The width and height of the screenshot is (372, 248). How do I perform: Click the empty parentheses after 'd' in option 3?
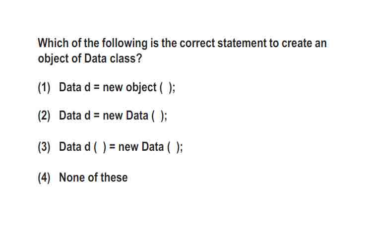point(100,147)
